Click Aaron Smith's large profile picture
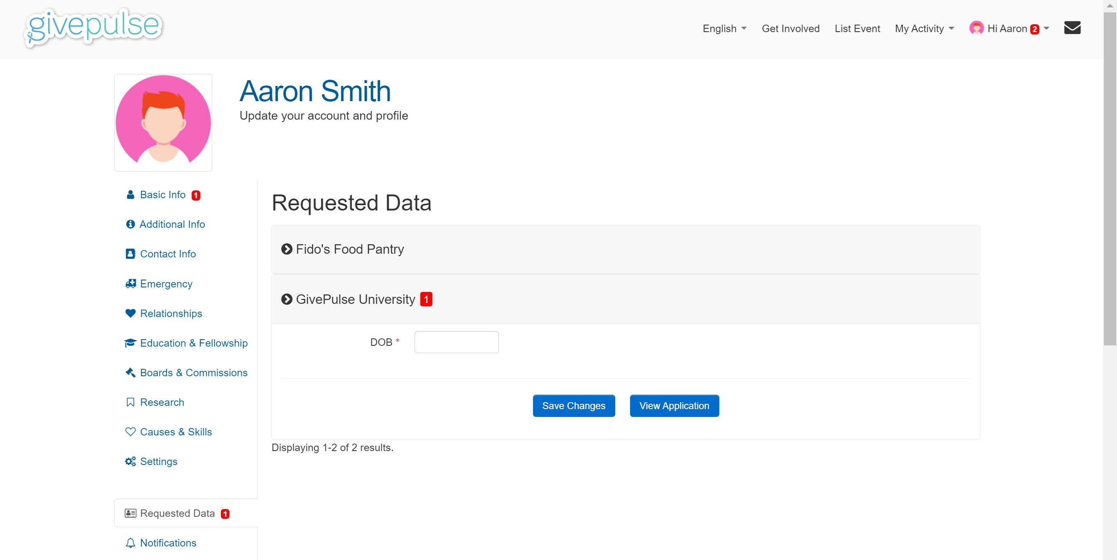This screenshot has height=560, width=1117. [163, 123]
